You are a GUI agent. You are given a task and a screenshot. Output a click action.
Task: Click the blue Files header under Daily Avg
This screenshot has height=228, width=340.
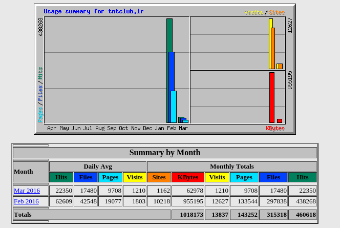pyautogui.click(x=86, y=177)
